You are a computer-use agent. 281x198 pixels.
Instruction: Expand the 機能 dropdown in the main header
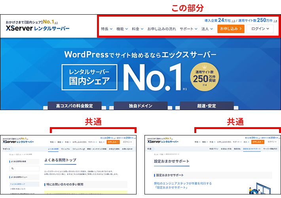pos(122,29)
